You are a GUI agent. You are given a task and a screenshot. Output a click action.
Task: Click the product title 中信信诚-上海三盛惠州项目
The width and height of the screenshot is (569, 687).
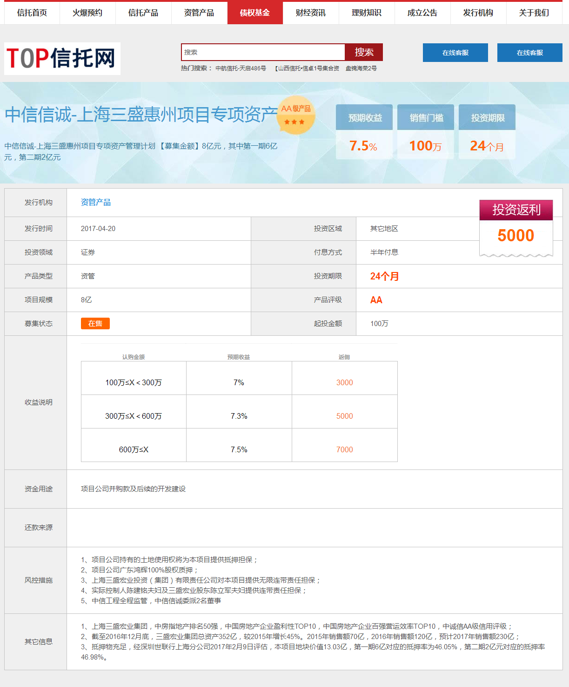[x=141, y=115]
